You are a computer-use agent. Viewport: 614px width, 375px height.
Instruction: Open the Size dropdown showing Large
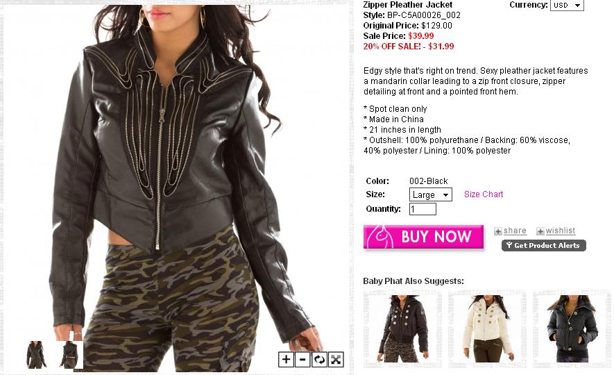430,194
